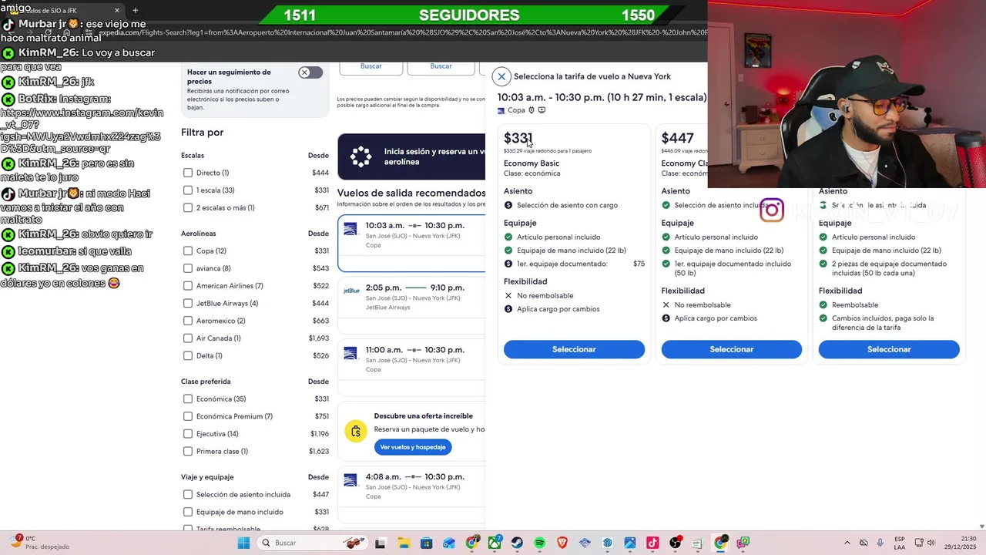The height and width of the screenshot is (555, 986).
Task: Open Steam from the taskbar
Action: pos(517,543)
